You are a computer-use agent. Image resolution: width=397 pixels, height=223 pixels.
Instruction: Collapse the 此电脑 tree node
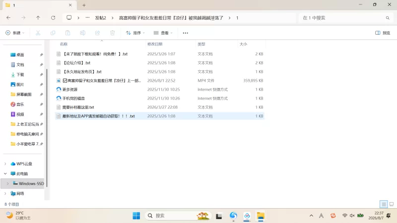[5, 174]
